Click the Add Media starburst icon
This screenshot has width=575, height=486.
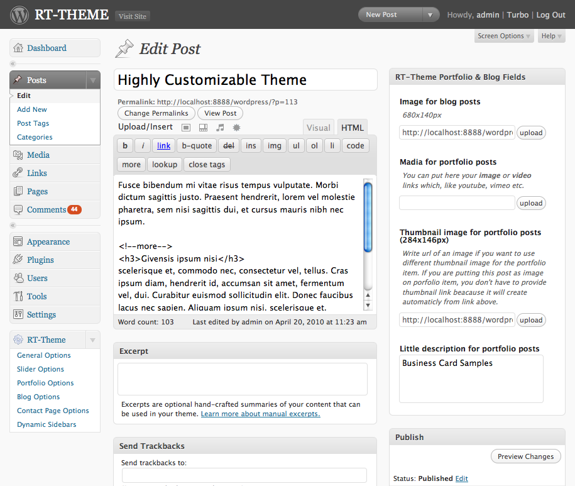[236, 128]
